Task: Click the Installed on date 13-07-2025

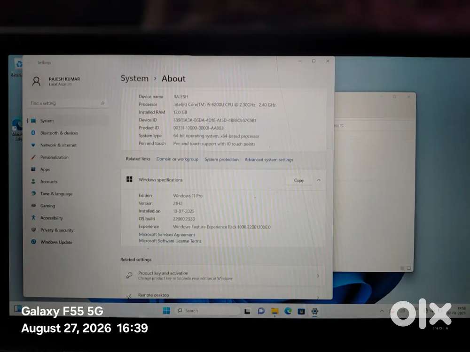Action: tap(183, 211)
